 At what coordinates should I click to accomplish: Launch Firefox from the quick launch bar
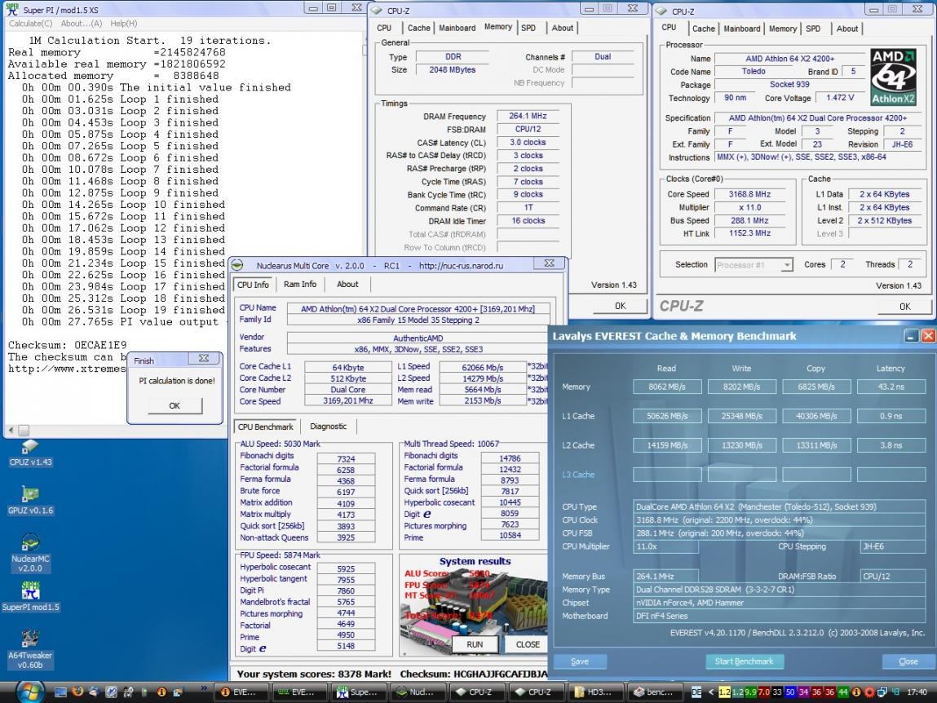point(77,692)
